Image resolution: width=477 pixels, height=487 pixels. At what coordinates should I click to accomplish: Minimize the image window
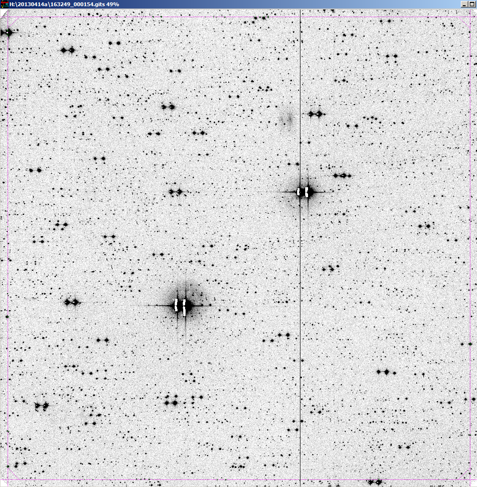[x=464, y=4]
